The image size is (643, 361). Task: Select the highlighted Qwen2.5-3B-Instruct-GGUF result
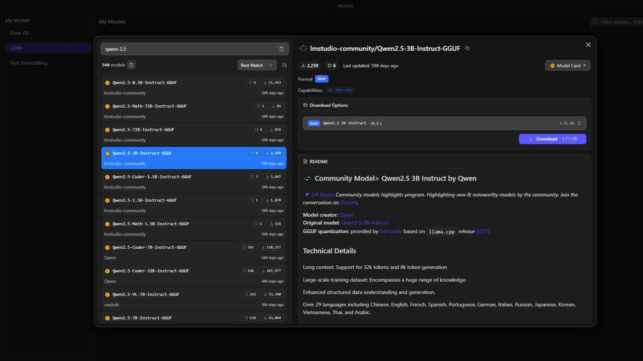point(194,158)
